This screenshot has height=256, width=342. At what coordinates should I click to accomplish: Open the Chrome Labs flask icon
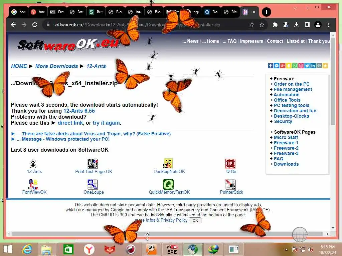pyautogui.click(x=286, y=25)
